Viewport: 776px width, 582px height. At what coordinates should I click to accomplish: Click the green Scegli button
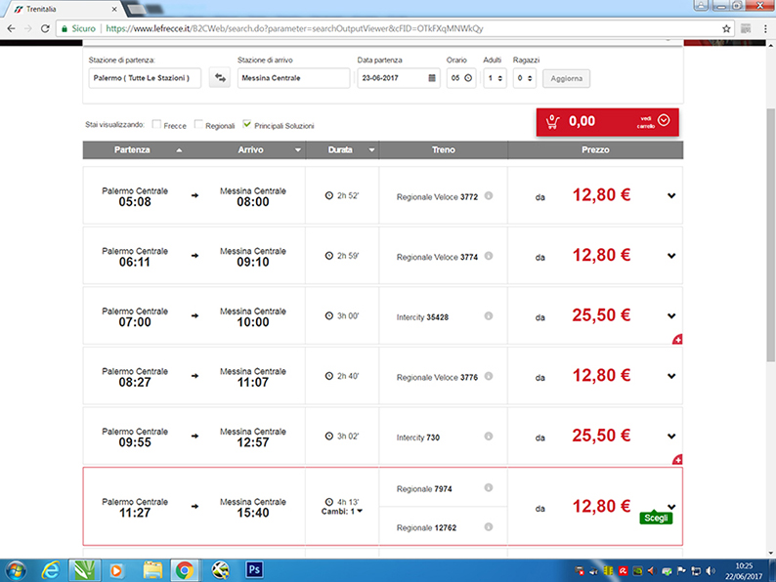point(657,519)
